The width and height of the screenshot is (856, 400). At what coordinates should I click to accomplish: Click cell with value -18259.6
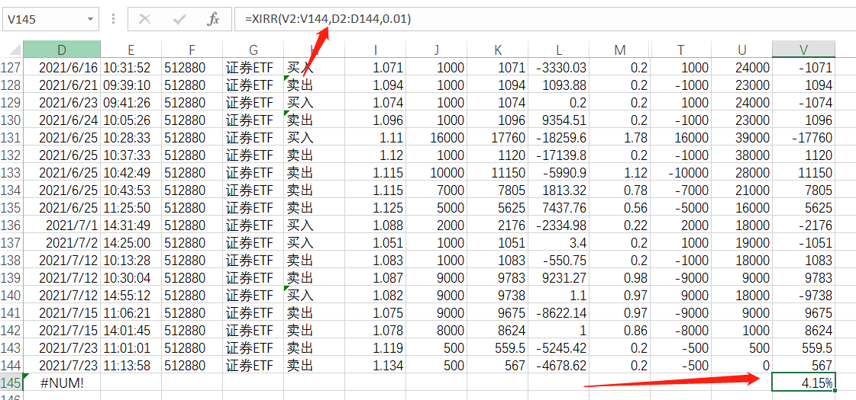tap(559, 137)
